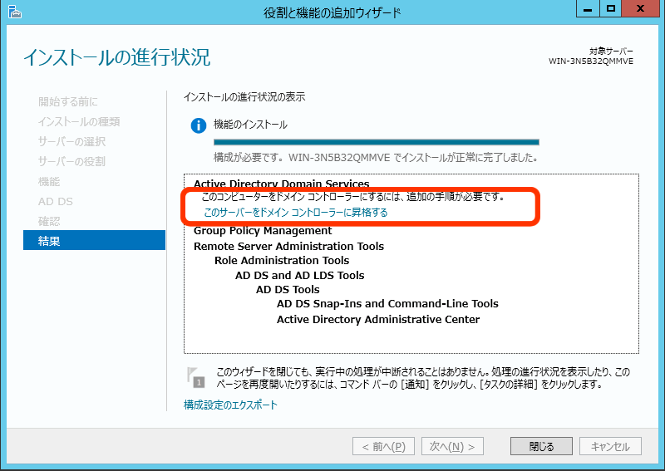Click Active Directory Domain Services entry
The height and width of the screenshot is (471, 665).
click(281, 184)
